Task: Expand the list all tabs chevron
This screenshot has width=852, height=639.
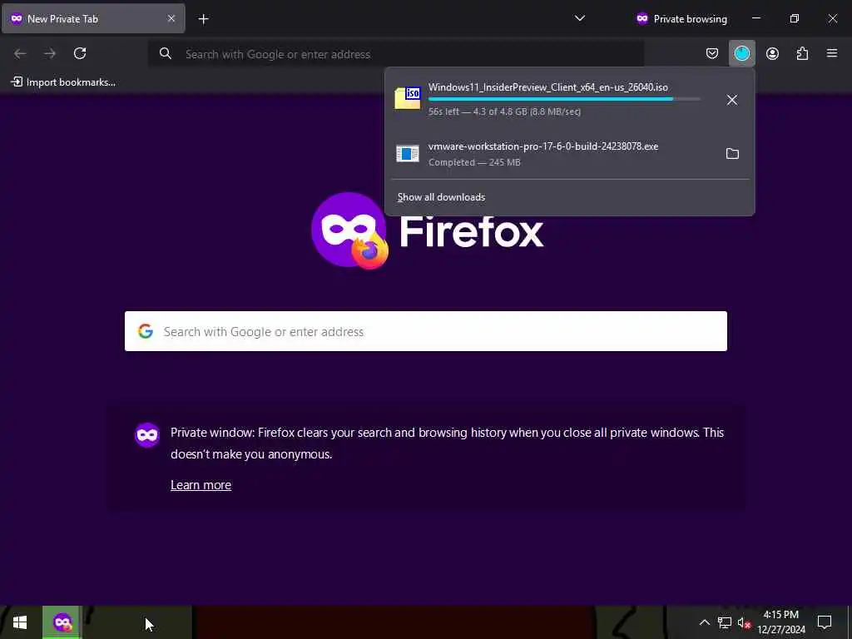Action: pos(580,18)
